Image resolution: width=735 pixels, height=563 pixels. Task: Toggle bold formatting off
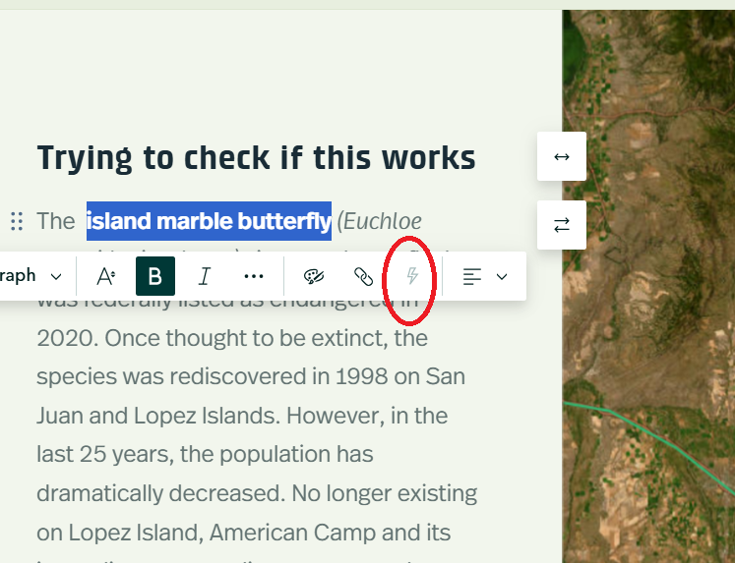click(x=155, y=276)
